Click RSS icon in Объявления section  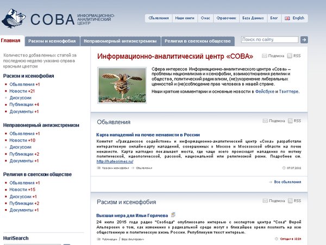tap(290, 121)
